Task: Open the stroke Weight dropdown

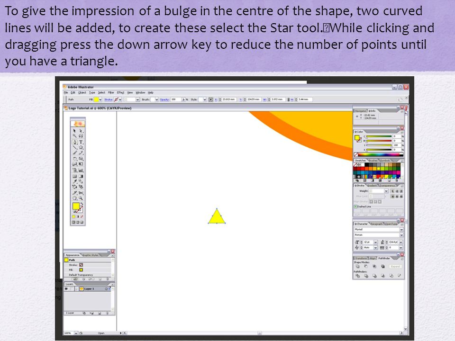Action: coord(386,191)
